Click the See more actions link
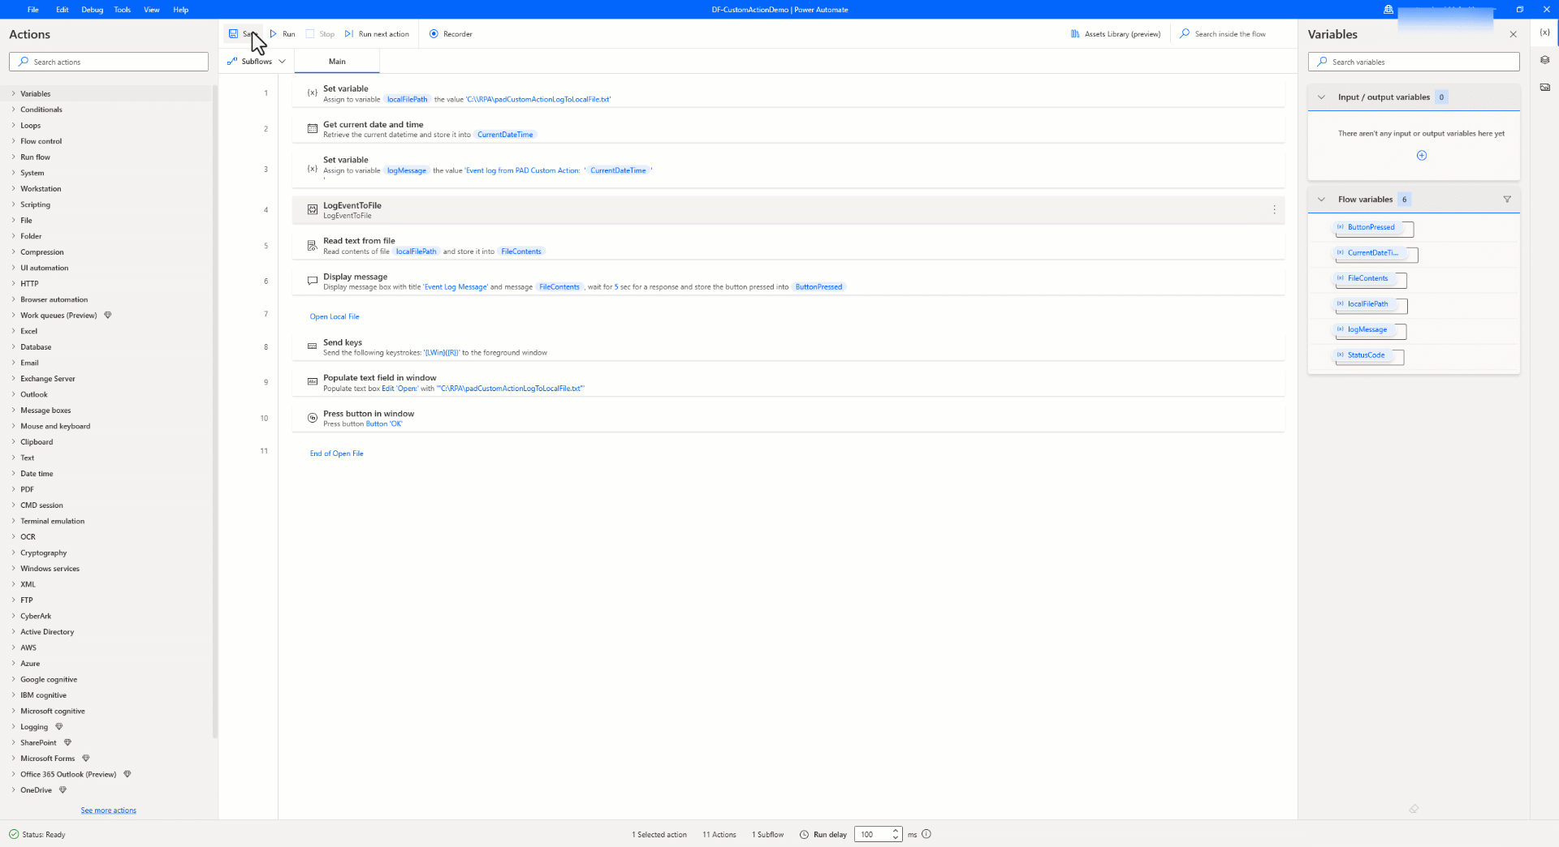The image size is (1559, 847). coord(108,810)
